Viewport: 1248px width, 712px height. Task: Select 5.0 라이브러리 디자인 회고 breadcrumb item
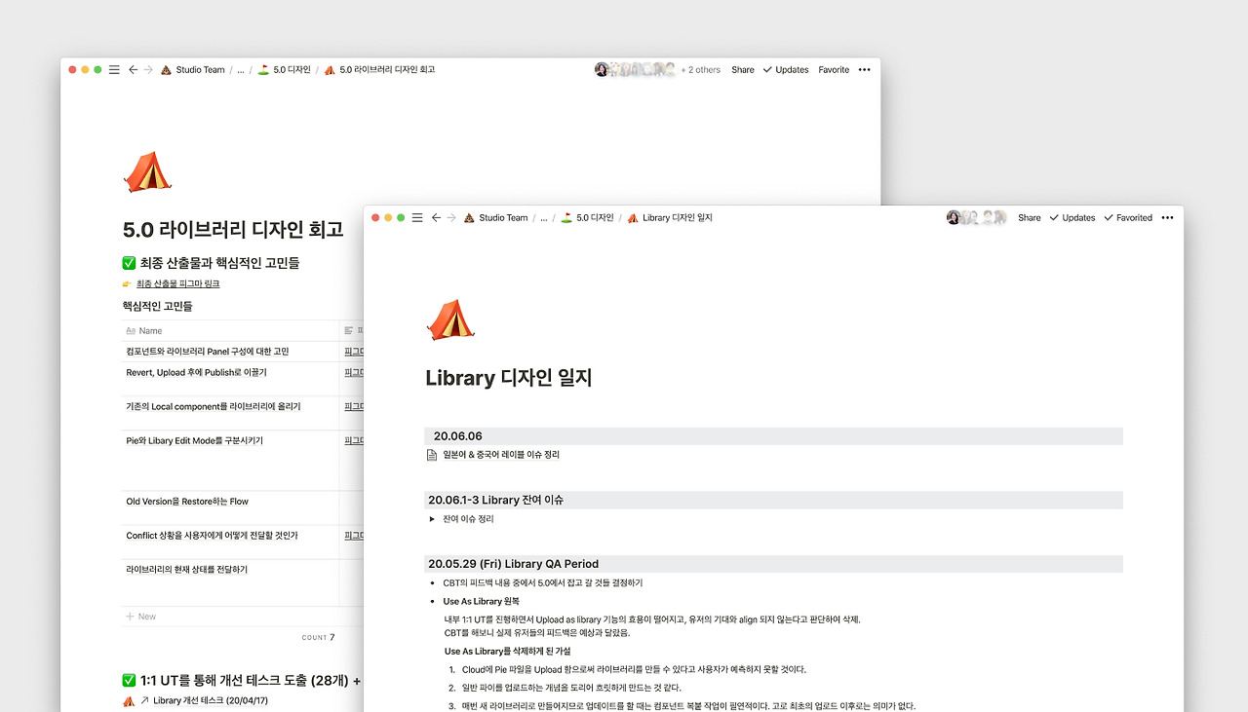pos(379,70)
